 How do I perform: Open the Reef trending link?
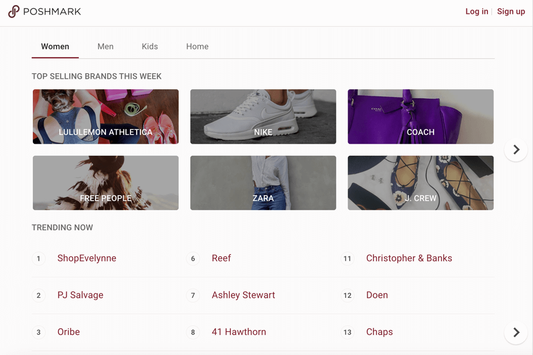click(x=222, y=258)
